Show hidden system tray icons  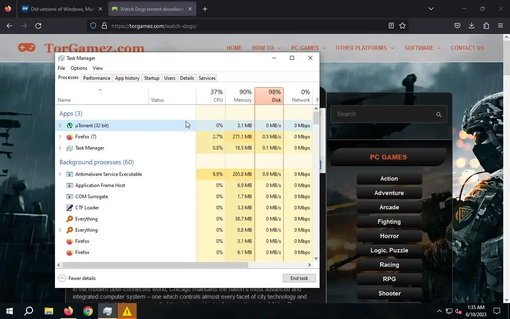[x=439, y=311]
